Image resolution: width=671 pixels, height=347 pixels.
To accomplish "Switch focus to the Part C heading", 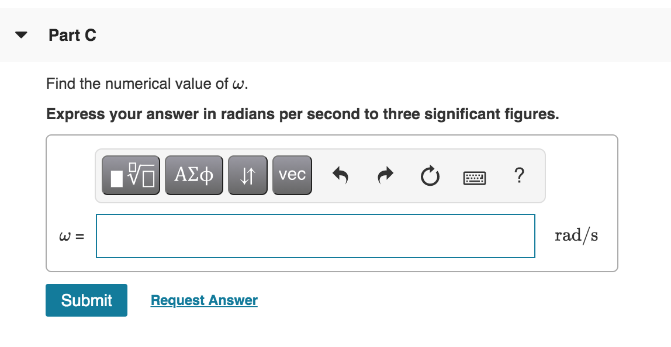I will pyautogui.click(x=73, y=36).
